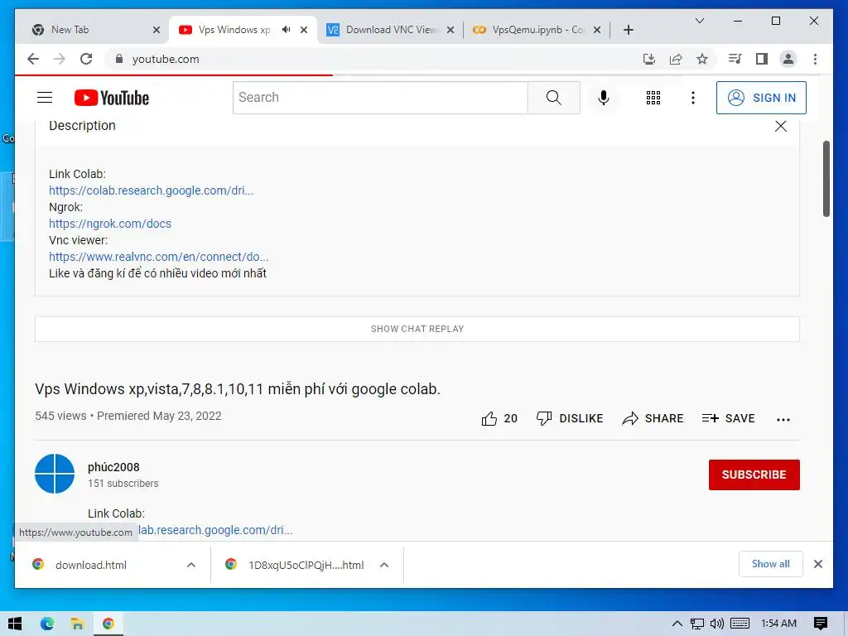Image resolution: width=848 pixels, height=636 pixels.
Task: Click the page vertical scrollbar thumb
Action: 826,179
